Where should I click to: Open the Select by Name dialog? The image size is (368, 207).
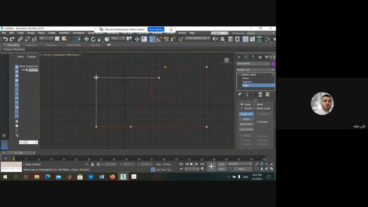pos(64,39)
